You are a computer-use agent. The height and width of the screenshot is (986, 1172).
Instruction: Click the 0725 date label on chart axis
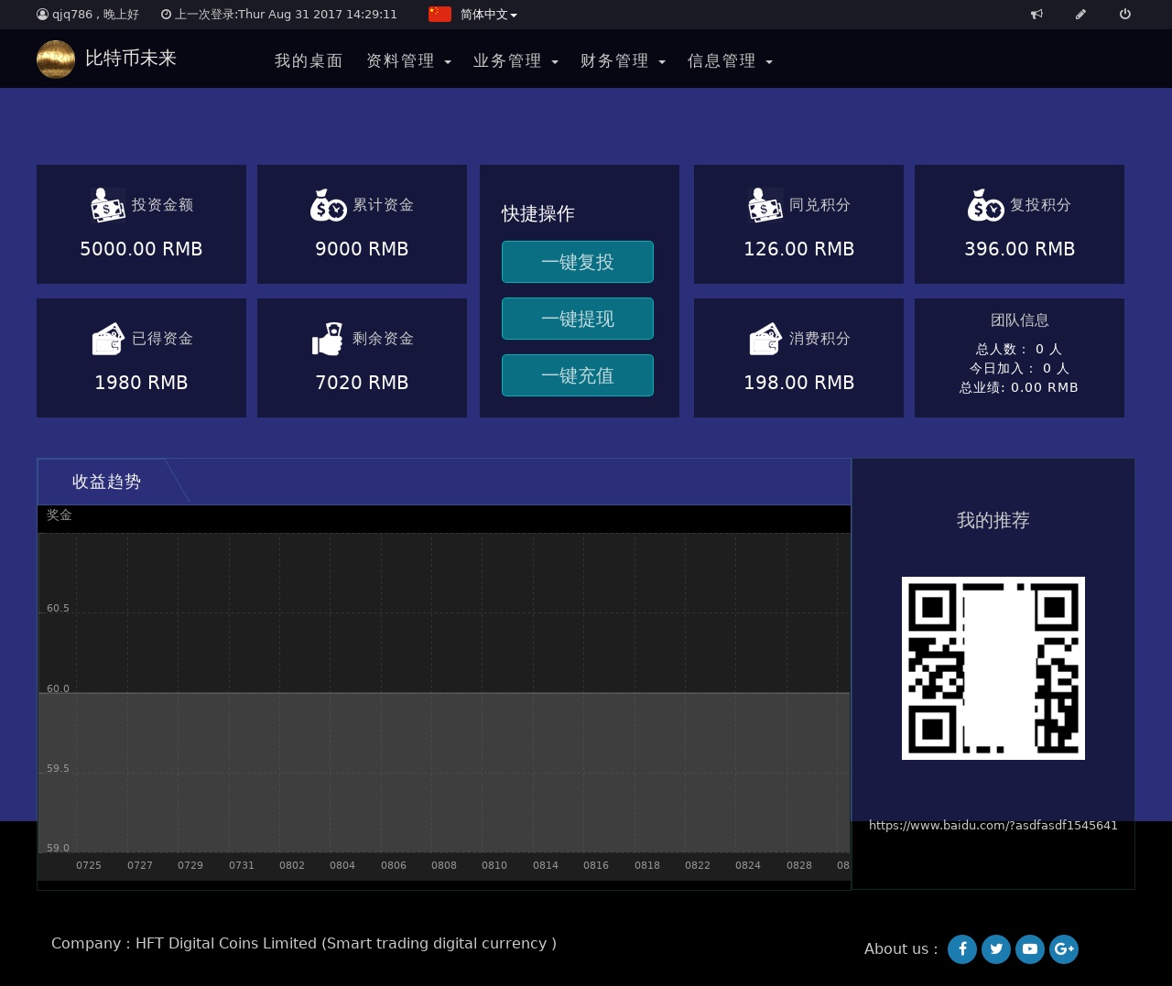tap(89, 865)
